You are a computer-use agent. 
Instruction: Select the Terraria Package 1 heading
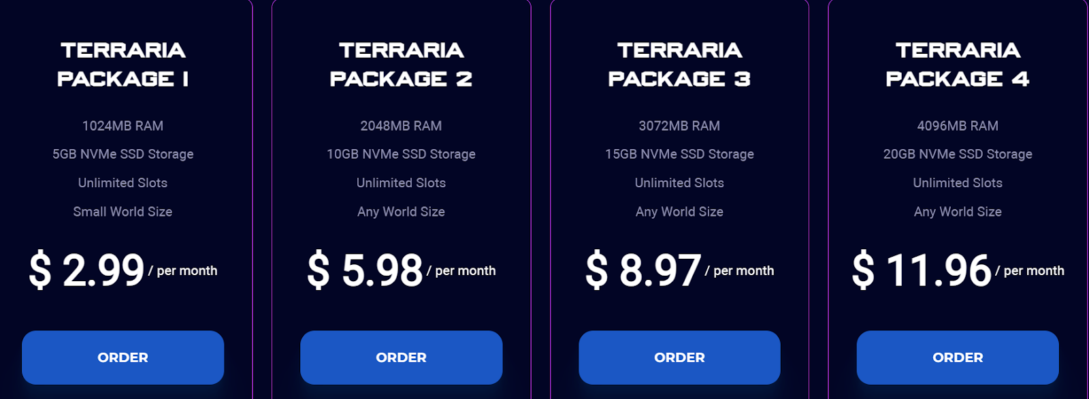pos(123,65)
